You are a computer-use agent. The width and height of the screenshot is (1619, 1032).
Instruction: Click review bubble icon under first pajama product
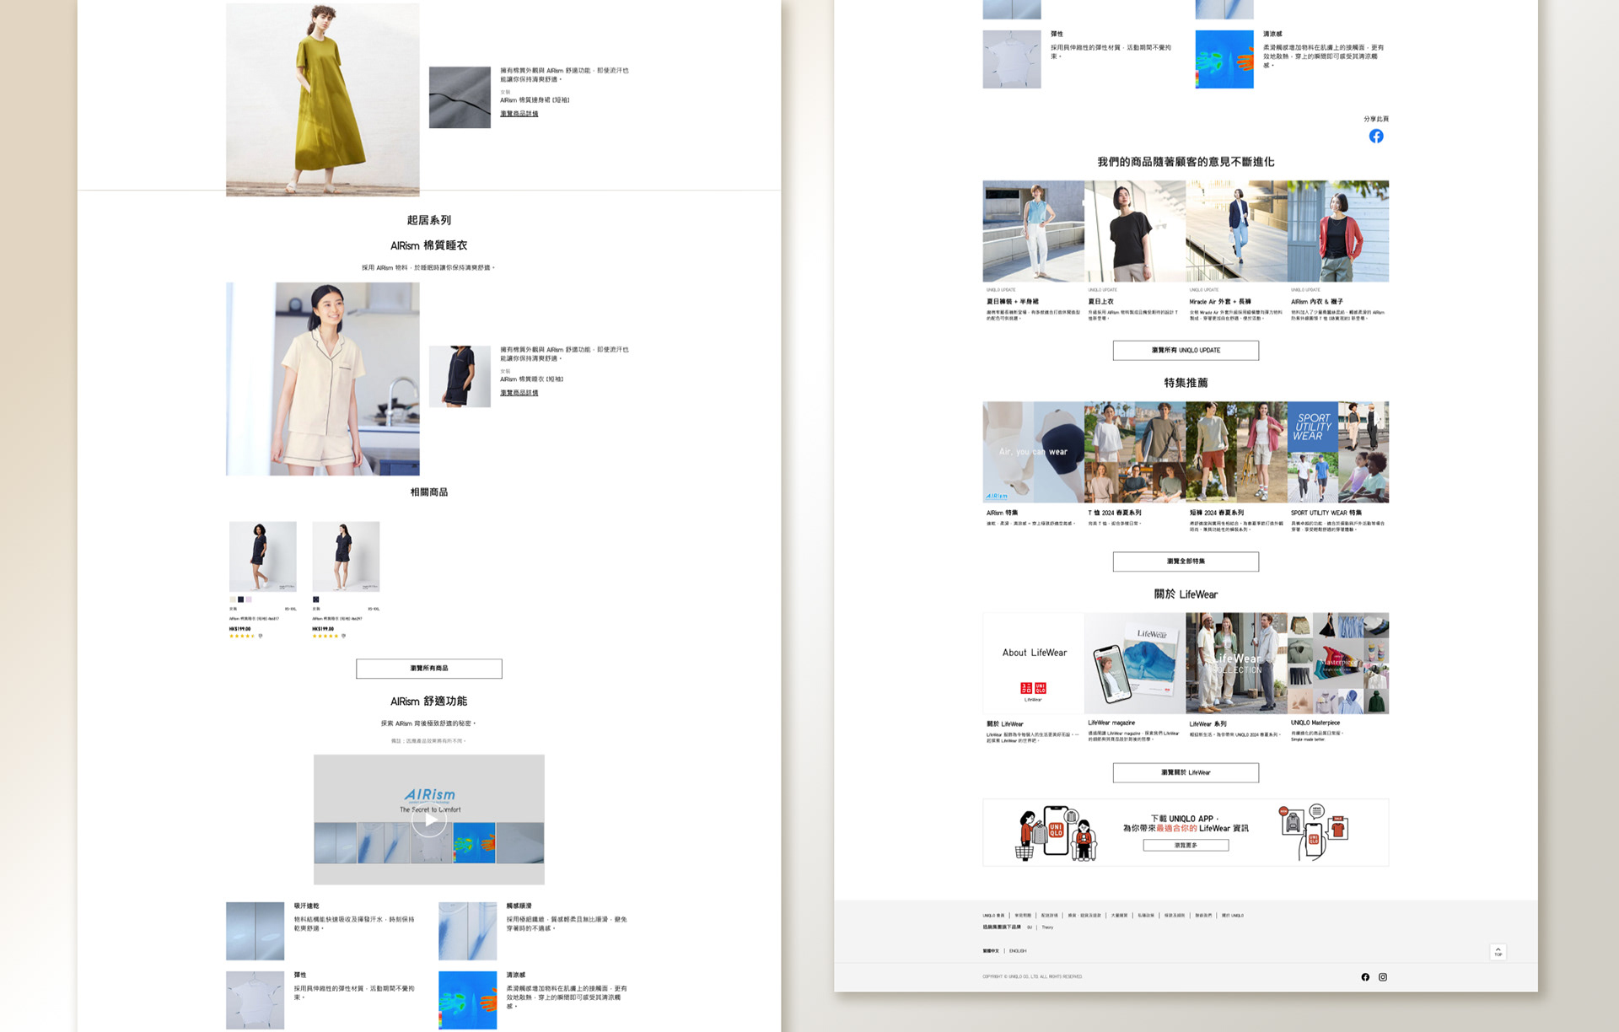point(261,636)
